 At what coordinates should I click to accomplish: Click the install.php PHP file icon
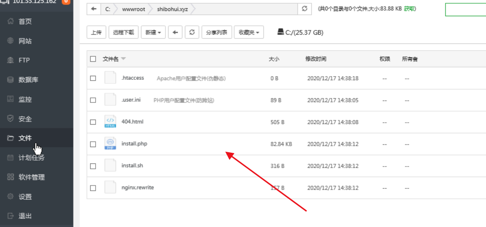tap(110, 143)
